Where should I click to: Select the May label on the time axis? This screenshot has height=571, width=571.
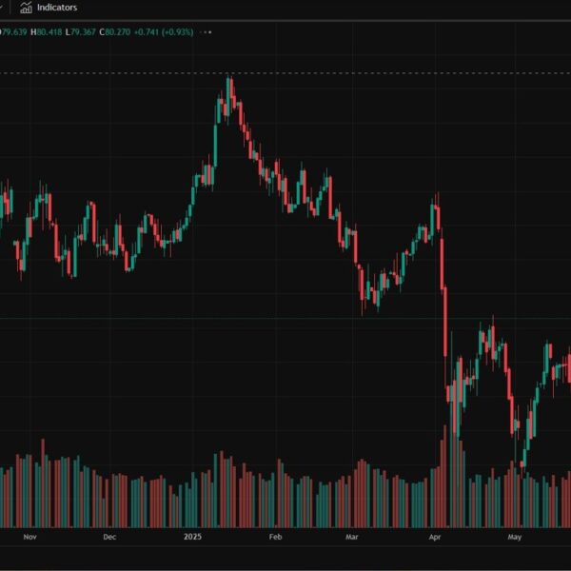pyautogui.click(x=515, y=537)
